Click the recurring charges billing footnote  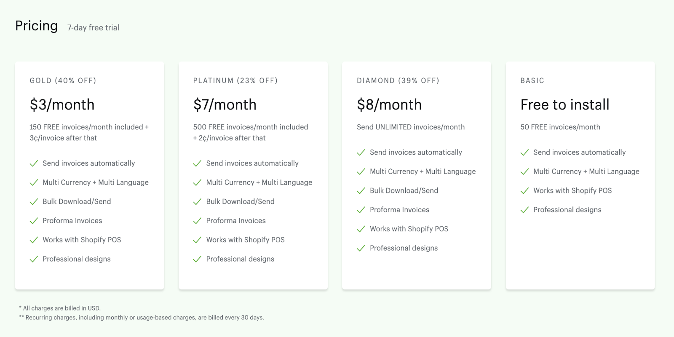pyautogui.click(x=142, y=318)
